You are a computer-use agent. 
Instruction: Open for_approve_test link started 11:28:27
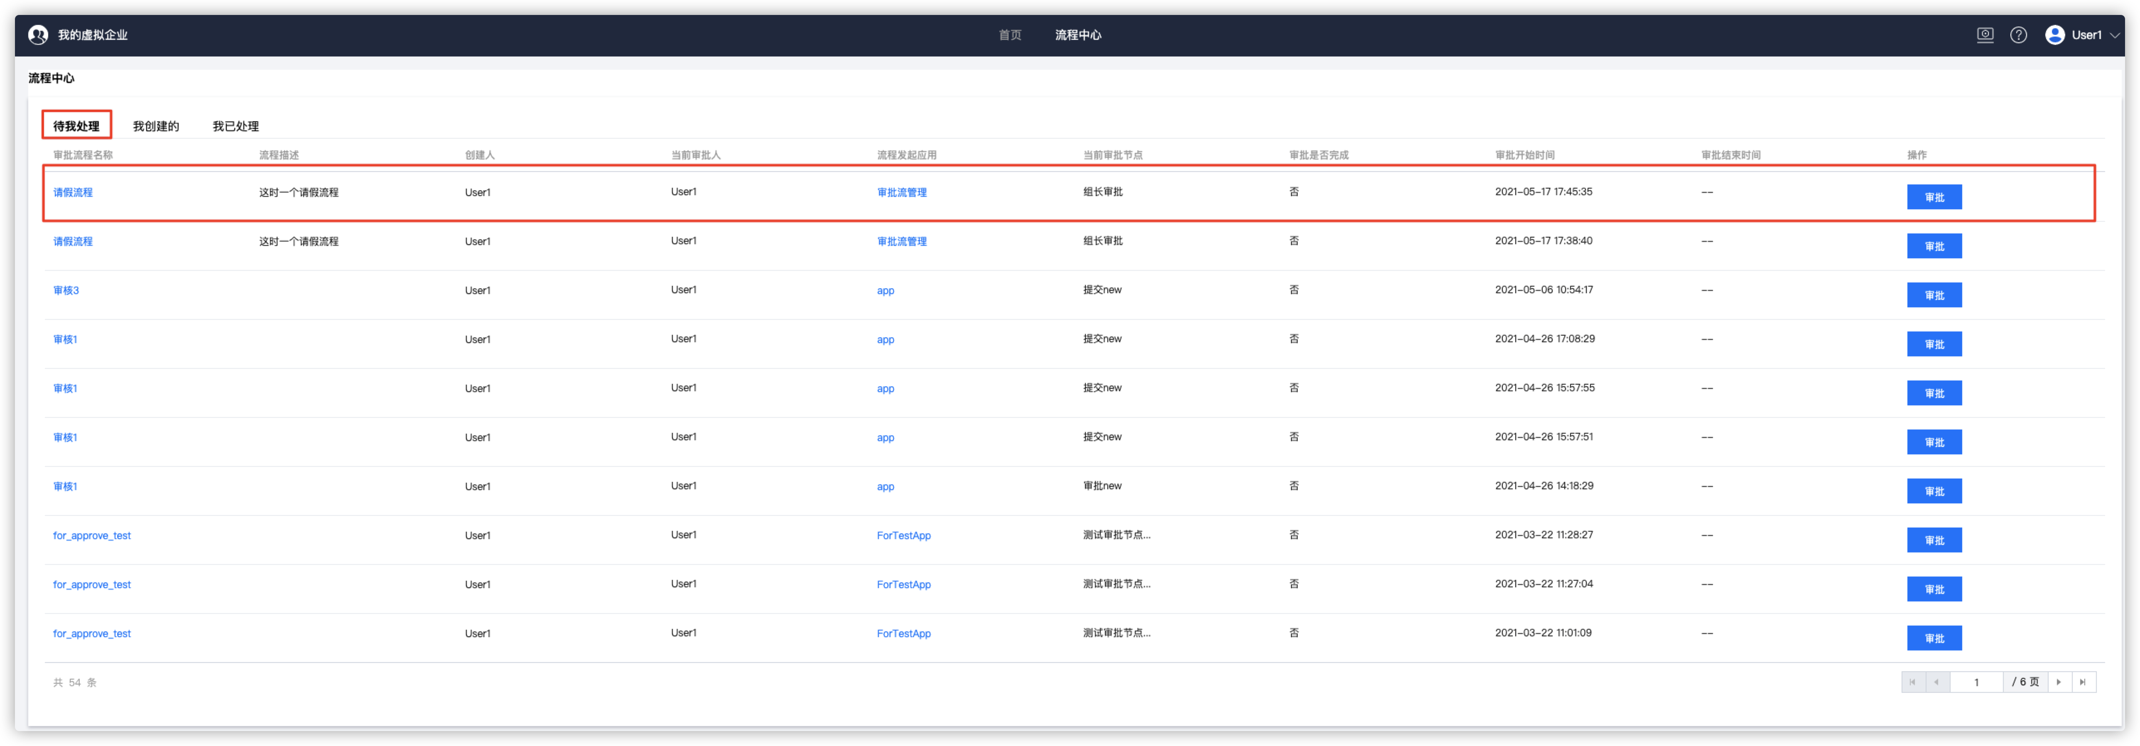point(92,535)
